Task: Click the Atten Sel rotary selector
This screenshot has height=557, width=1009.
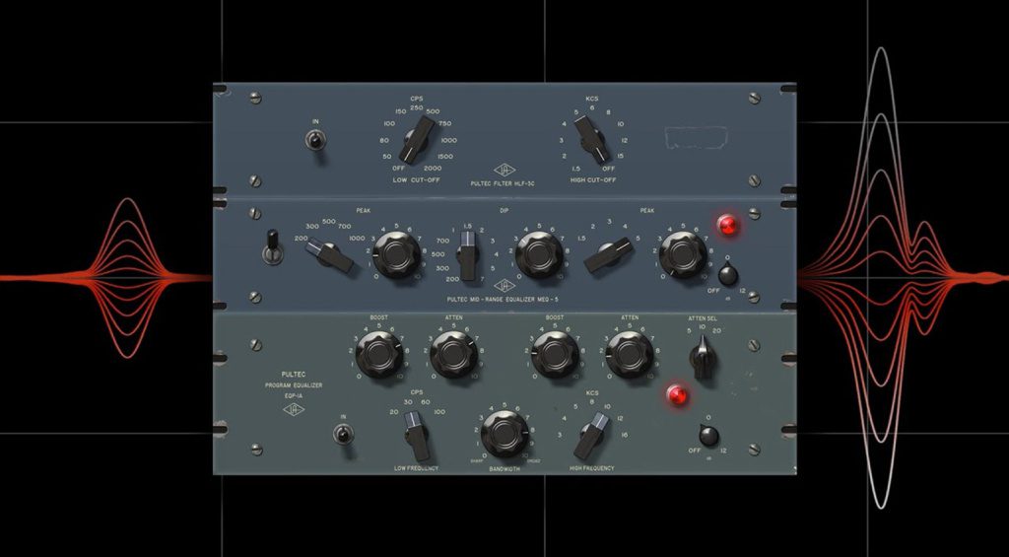Action: pyautogui.click(x=701, y=359)
